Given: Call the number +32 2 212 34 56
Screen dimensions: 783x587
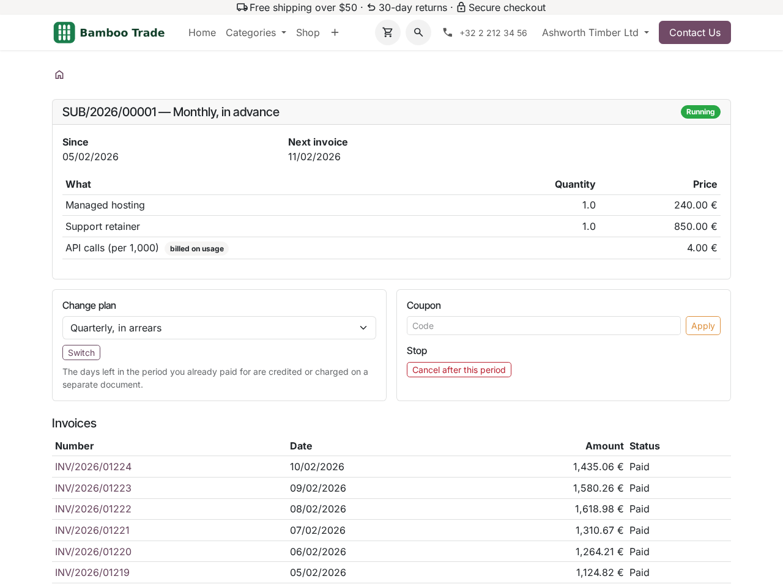Looking at the screenshot, I should coord(493,33).
